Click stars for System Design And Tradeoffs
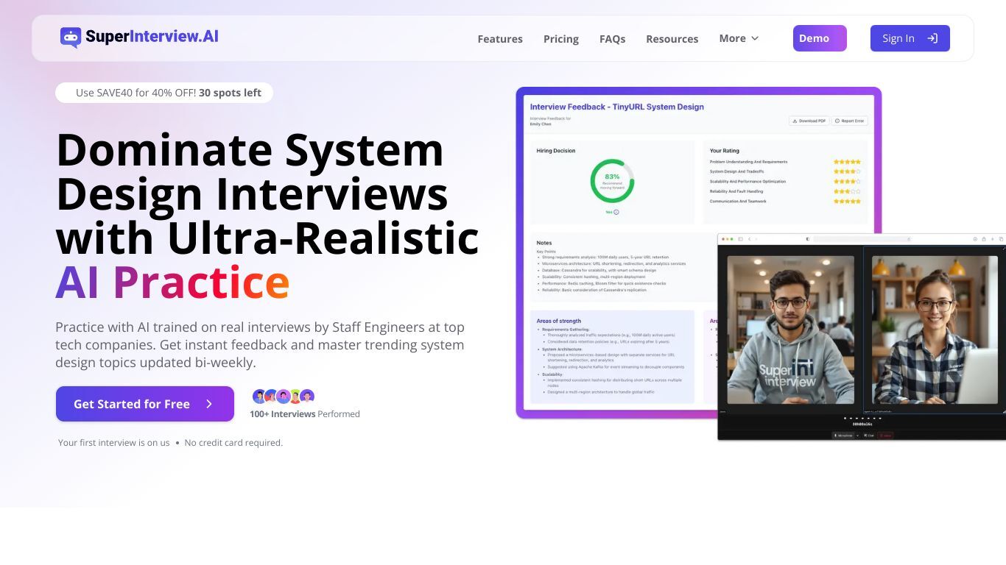This screenshot has height=565, width=1006. coord(847,171)
